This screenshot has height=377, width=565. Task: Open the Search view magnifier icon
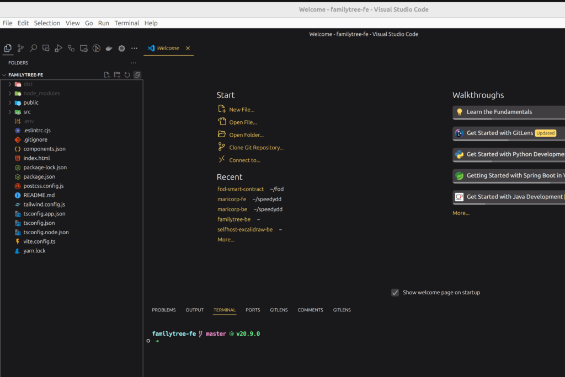click(33, 48)
